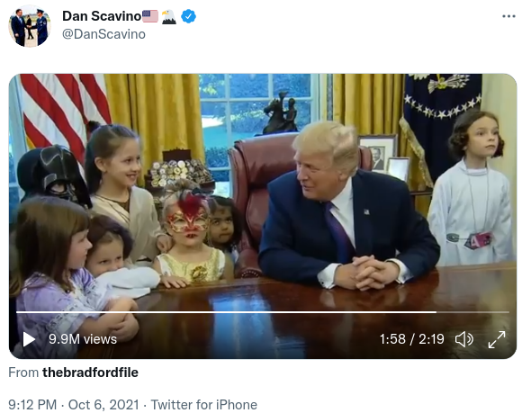531x413 pixels.
Task: Open the @DanScavino handle link
Action: (x=104, y=34)
